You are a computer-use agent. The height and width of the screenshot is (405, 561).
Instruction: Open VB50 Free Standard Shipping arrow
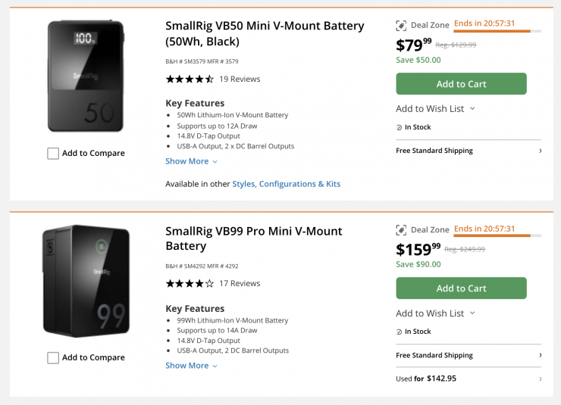540,151
